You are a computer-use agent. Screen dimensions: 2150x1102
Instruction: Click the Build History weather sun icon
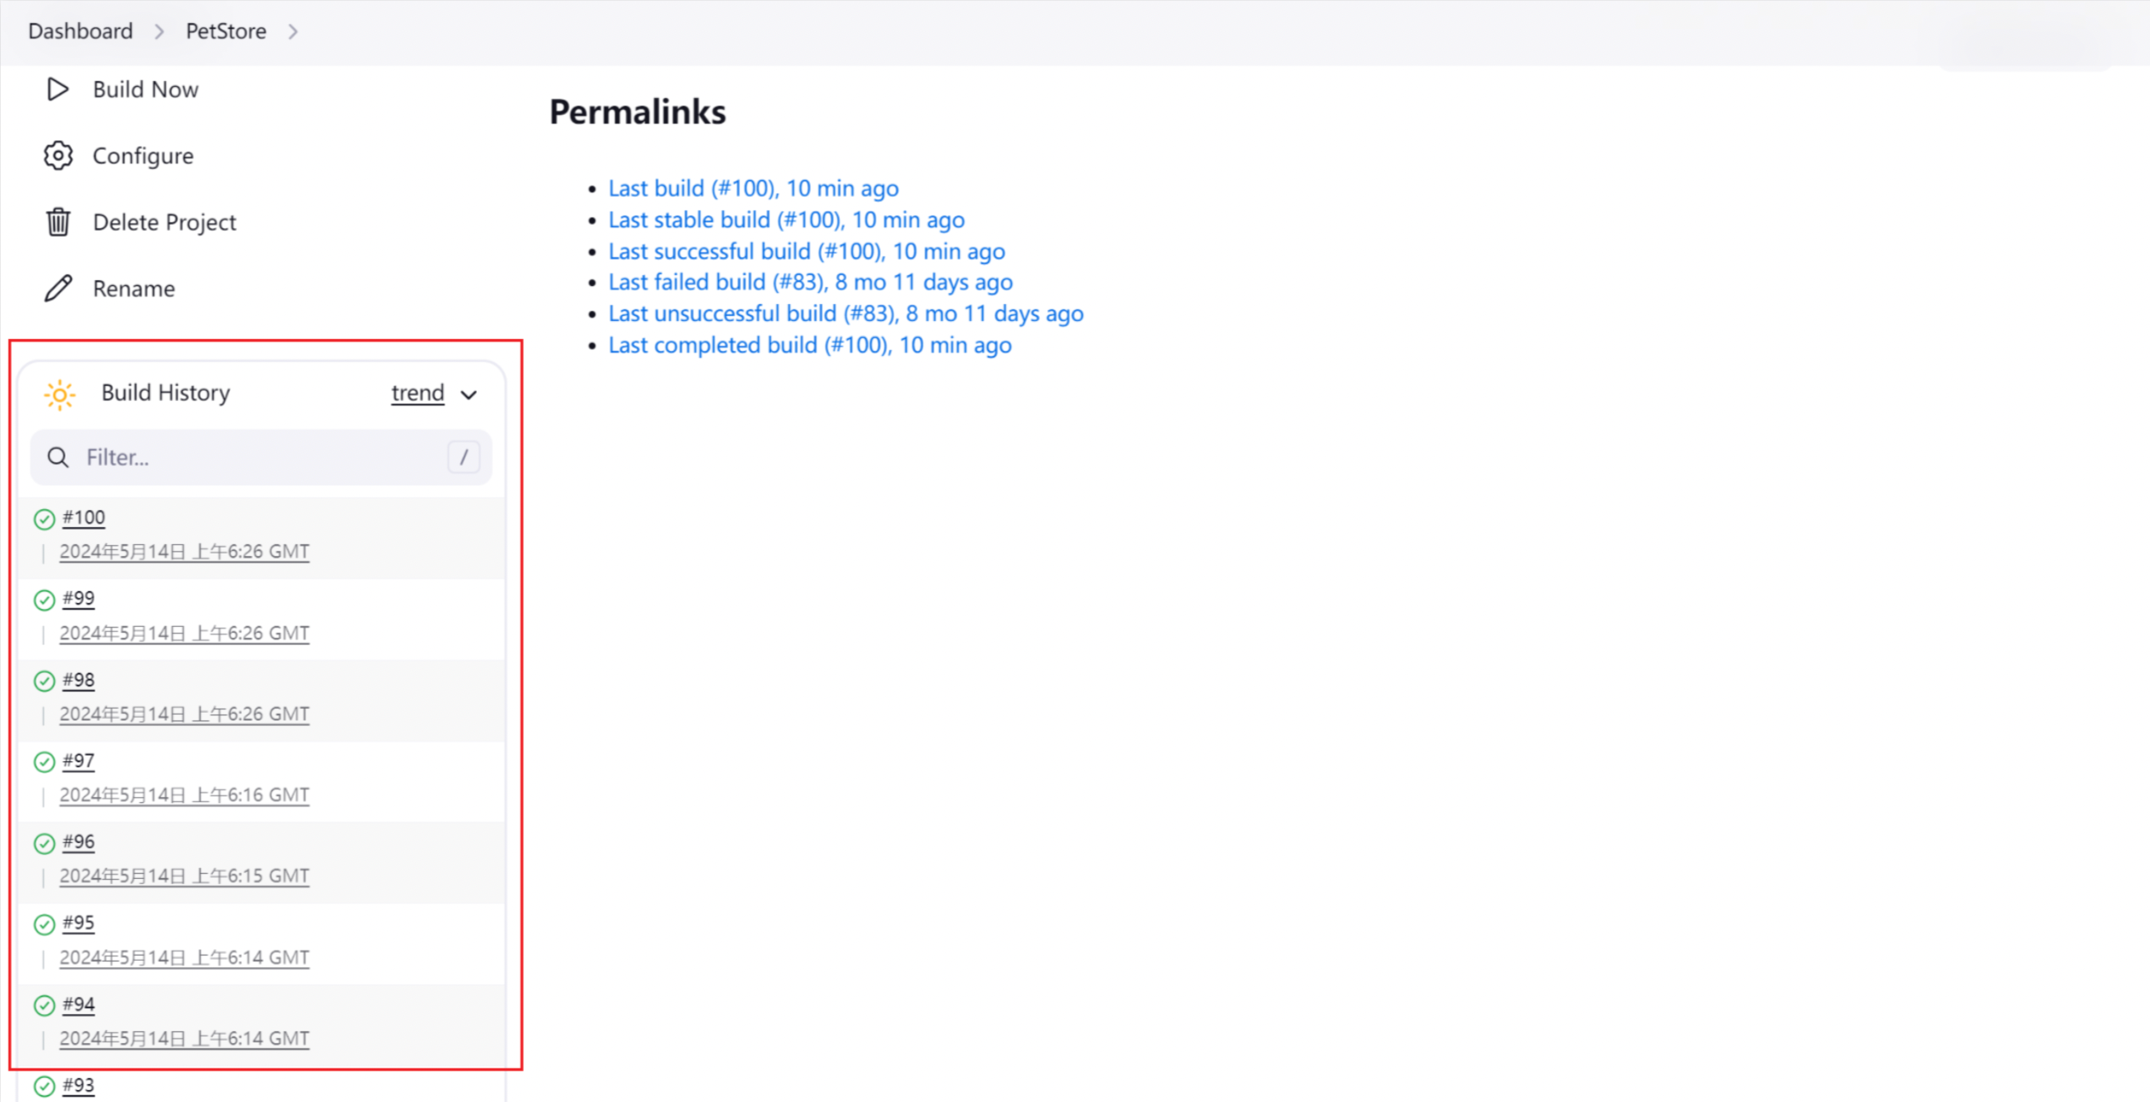click(59, 393)
